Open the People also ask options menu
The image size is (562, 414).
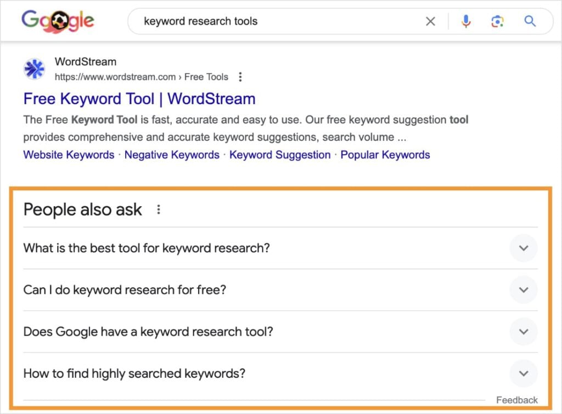pyautogui.click(x=158, y=209)
